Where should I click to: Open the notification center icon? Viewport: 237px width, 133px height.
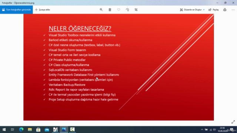pos(232,130)
